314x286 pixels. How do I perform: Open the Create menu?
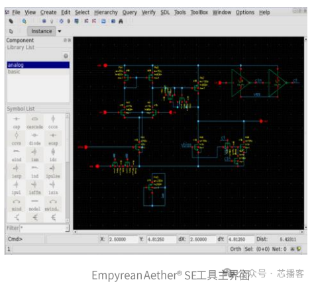coord(48,13)
